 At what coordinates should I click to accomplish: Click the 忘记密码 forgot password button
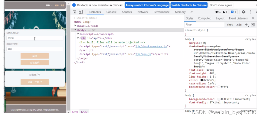point(35,63)
